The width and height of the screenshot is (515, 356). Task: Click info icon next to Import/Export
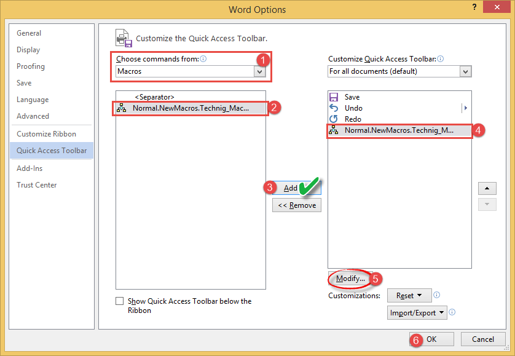452,312
